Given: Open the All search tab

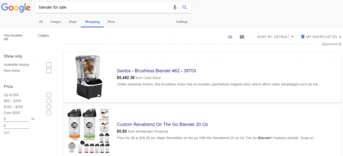Looking at the screenshot, I should pos(41,22).
